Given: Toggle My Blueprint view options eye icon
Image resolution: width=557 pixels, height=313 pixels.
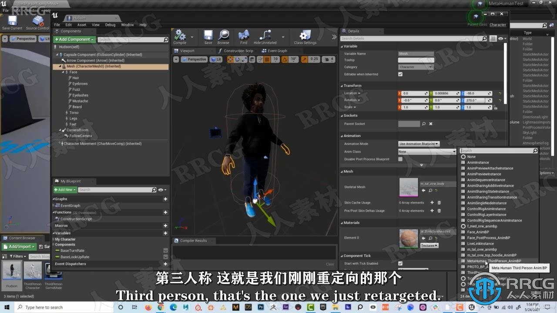Looking at the screenshot, I should (x=162, y=190).
